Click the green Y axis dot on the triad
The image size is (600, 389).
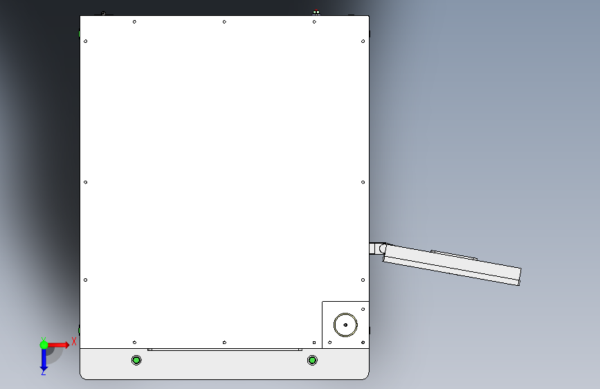click(44, 345)
